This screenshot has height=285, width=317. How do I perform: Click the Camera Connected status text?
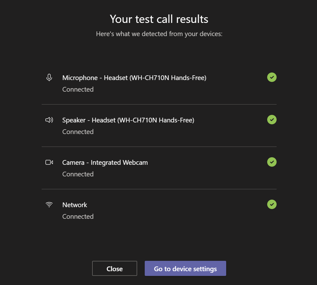pos(78,174)
